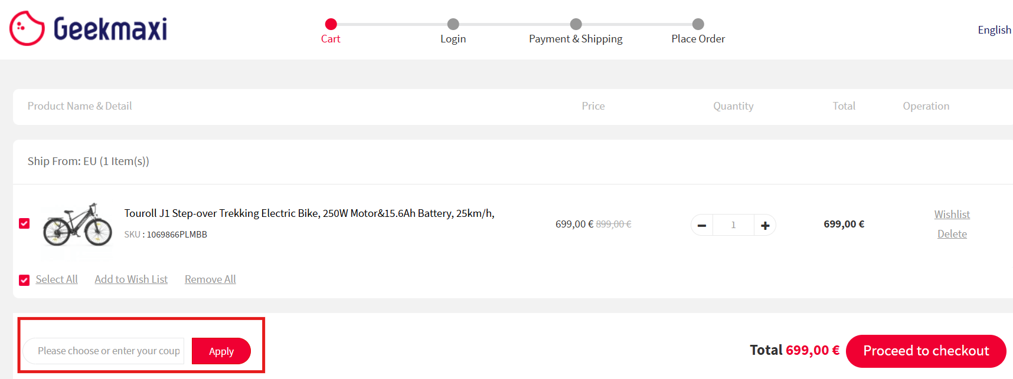Viewport: 1013px width, 379px height.
Task: Click the coupon code input field
Action: point(104,351)
